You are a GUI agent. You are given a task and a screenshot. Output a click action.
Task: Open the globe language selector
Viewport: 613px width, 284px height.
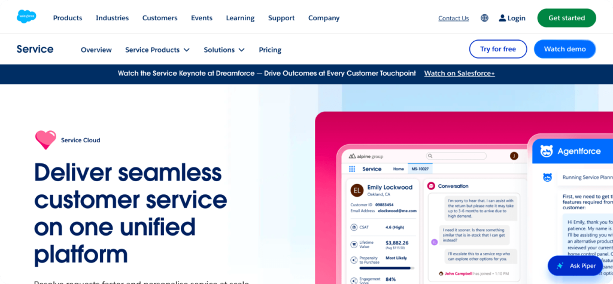484,18
